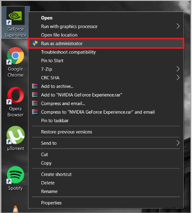Choose Add to archive...

point(106,86)
